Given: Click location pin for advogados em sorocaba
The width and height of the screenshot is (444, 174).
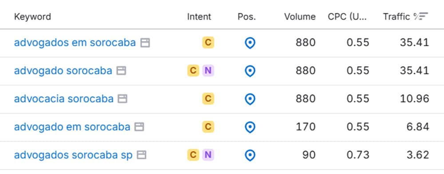Looking at the screenshot, I should point(250,43).
